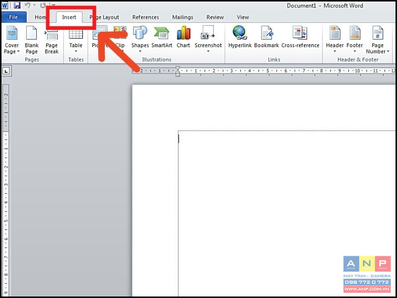The height and width of the screenshot is (298, 397).
Task: Insert a Chart
Action: pos(183,38)
